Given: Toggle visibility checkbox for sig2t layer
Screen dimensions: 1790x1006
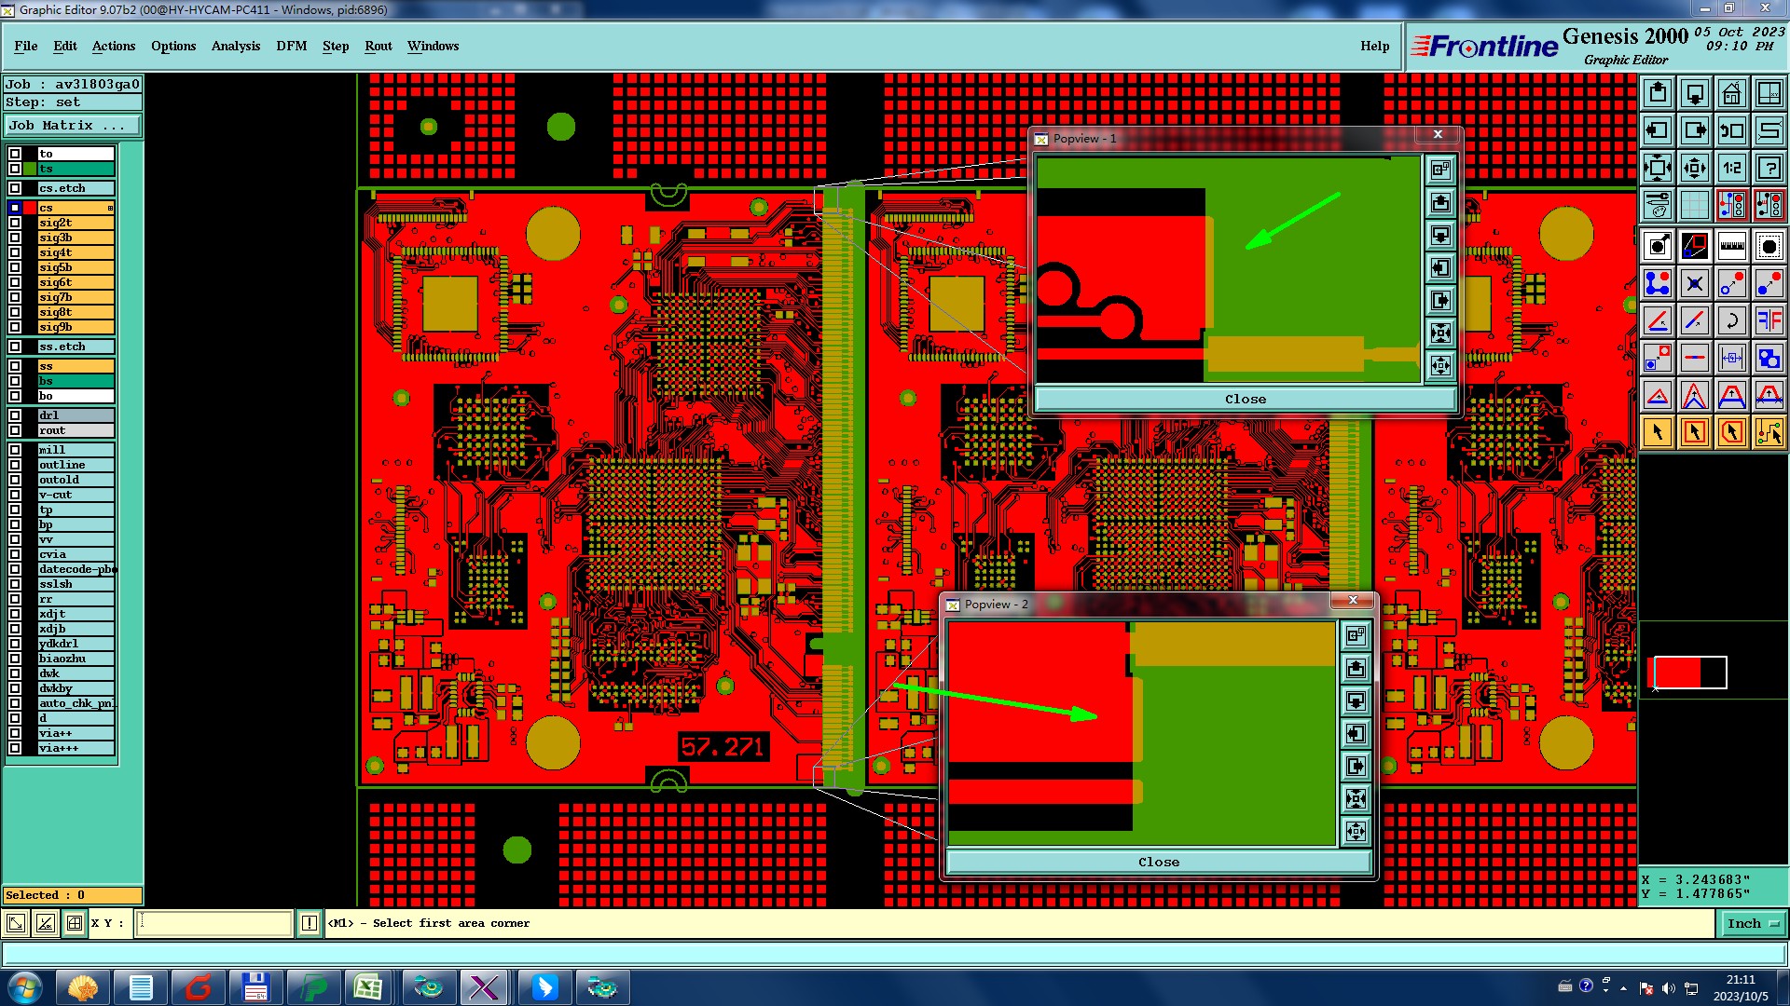Looking at the screenshot, I should (x=15, y=223).
